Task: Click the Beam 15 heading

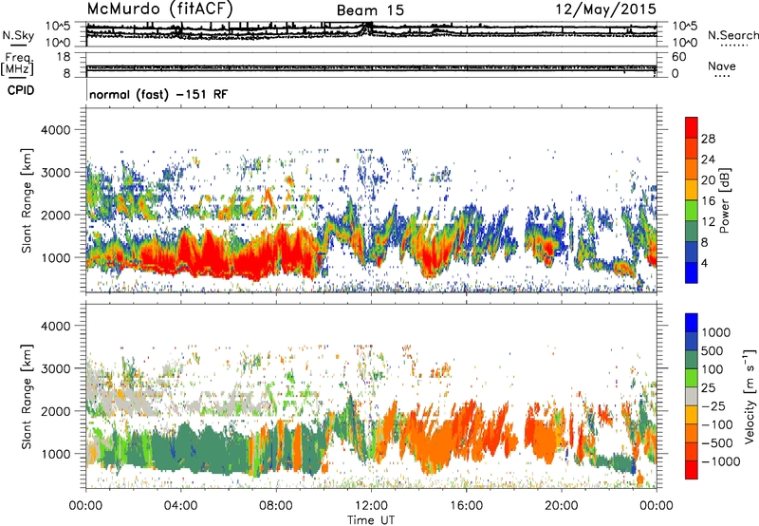Action: point(370,10)
